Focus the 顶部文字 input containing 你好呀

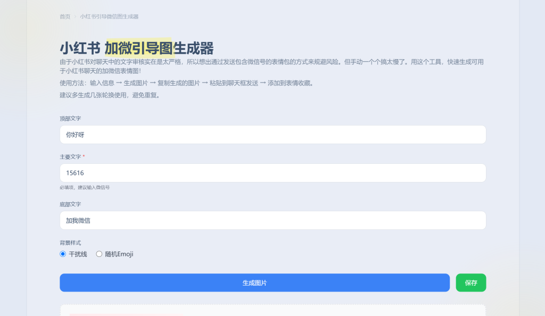coord(273,135)
